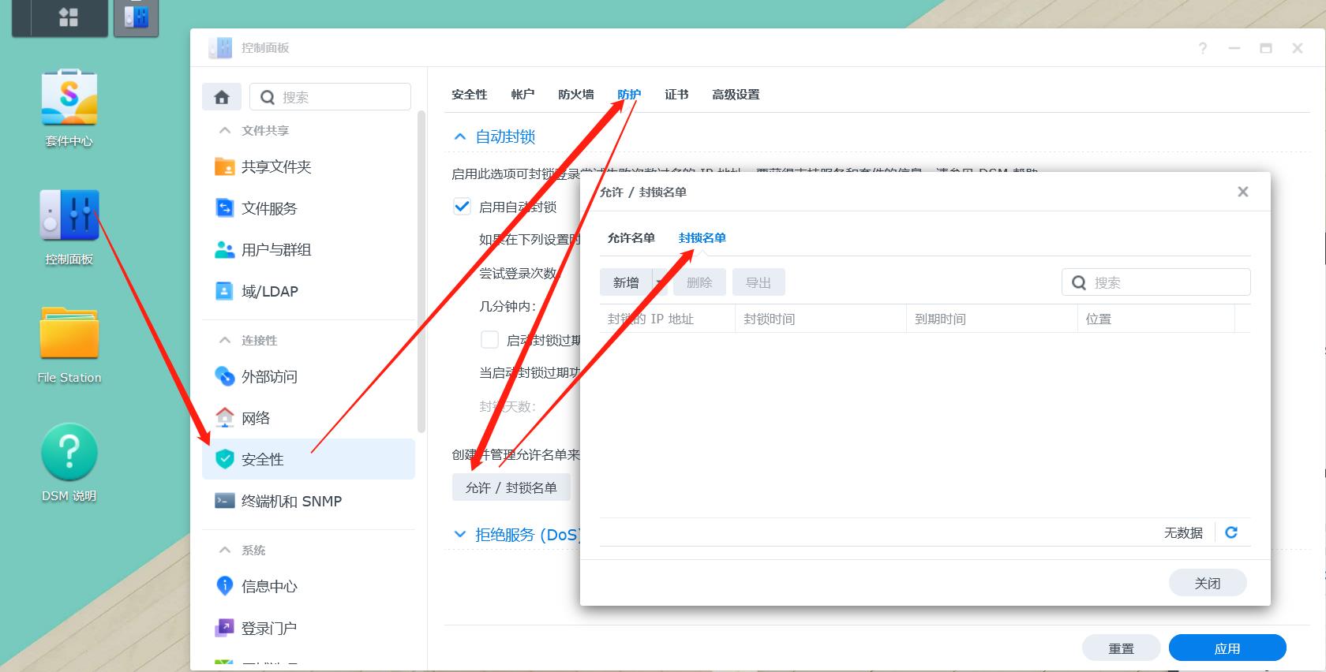This screenshot has height=672, width=1326.
Task: Click the 关闭 button in dialog
Action: [x=1207, y=583]
